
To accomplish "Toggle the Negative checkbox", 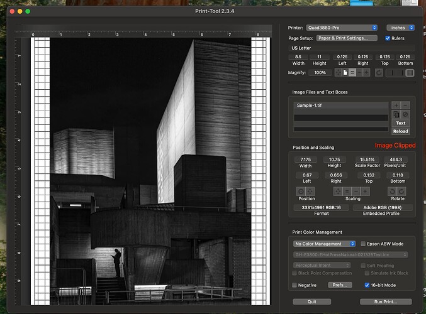I will click(x=296, y=285).
